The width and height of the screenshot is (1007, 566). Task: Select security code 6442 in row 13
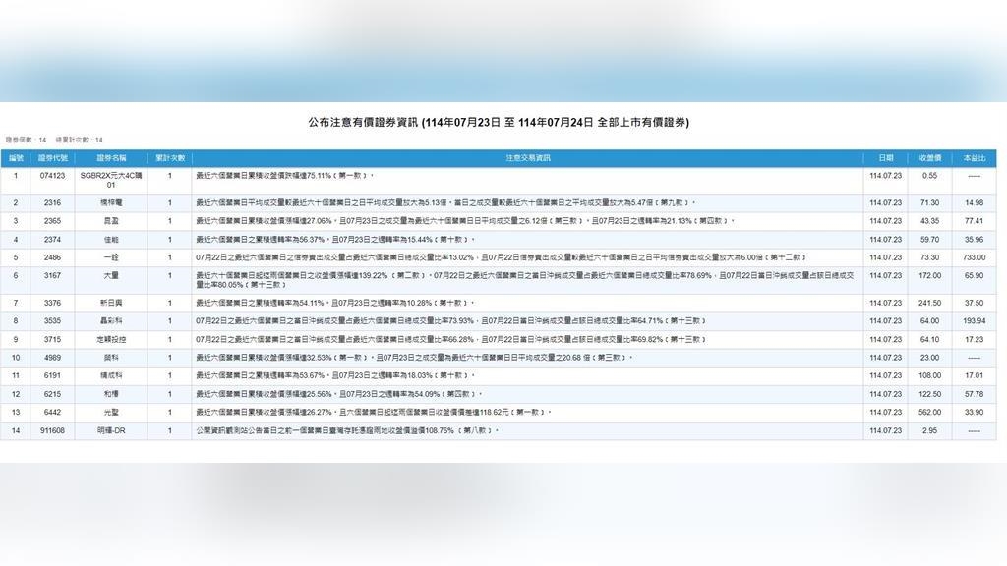[x=52, y=413]
